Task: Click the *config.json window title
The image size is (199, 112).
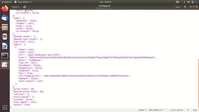Action: coord(104,6)
